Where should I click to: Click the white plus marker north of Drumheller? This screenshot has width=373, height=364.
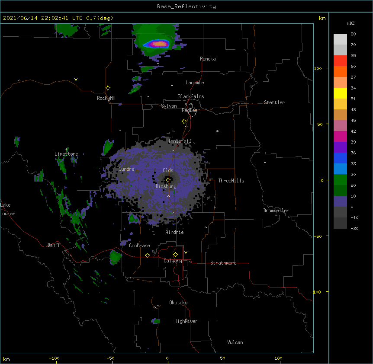[265, 162]
